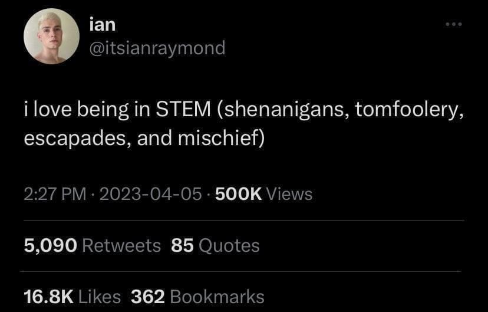Screen dimensions: 488x312
Task: Click the 5,090 retweet count number
Action: click(50, 245)
